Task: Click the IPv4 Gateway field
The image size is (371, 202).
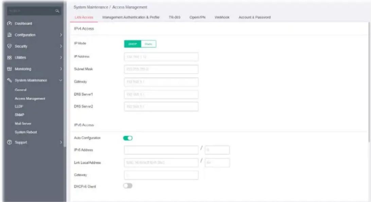Action: pyautogui.click(x=161, y=82)
